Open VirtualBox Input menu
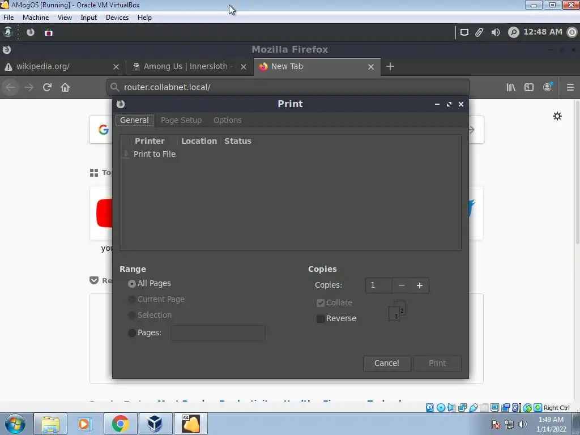This screenshot has height=435, width=580. tap(88, 18)
